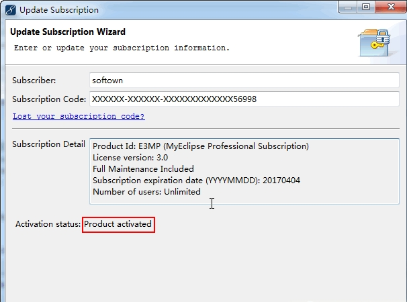This screenshot has height=302, width=407.
Task: Click the 'Full Maintenance Included' line
Action: coord(143,169)
